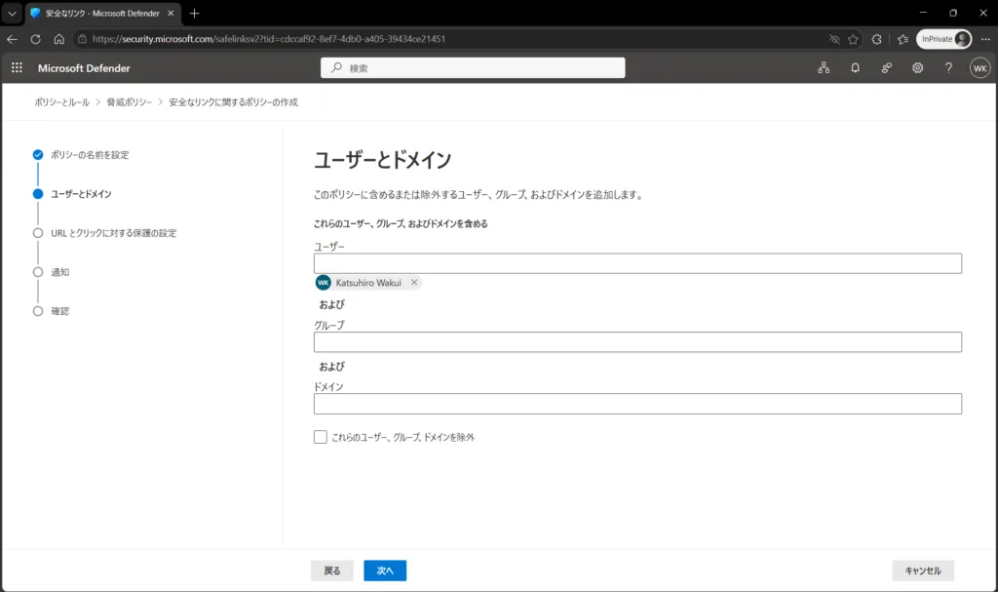Open the app launcher waffle icon

point(17,67)
